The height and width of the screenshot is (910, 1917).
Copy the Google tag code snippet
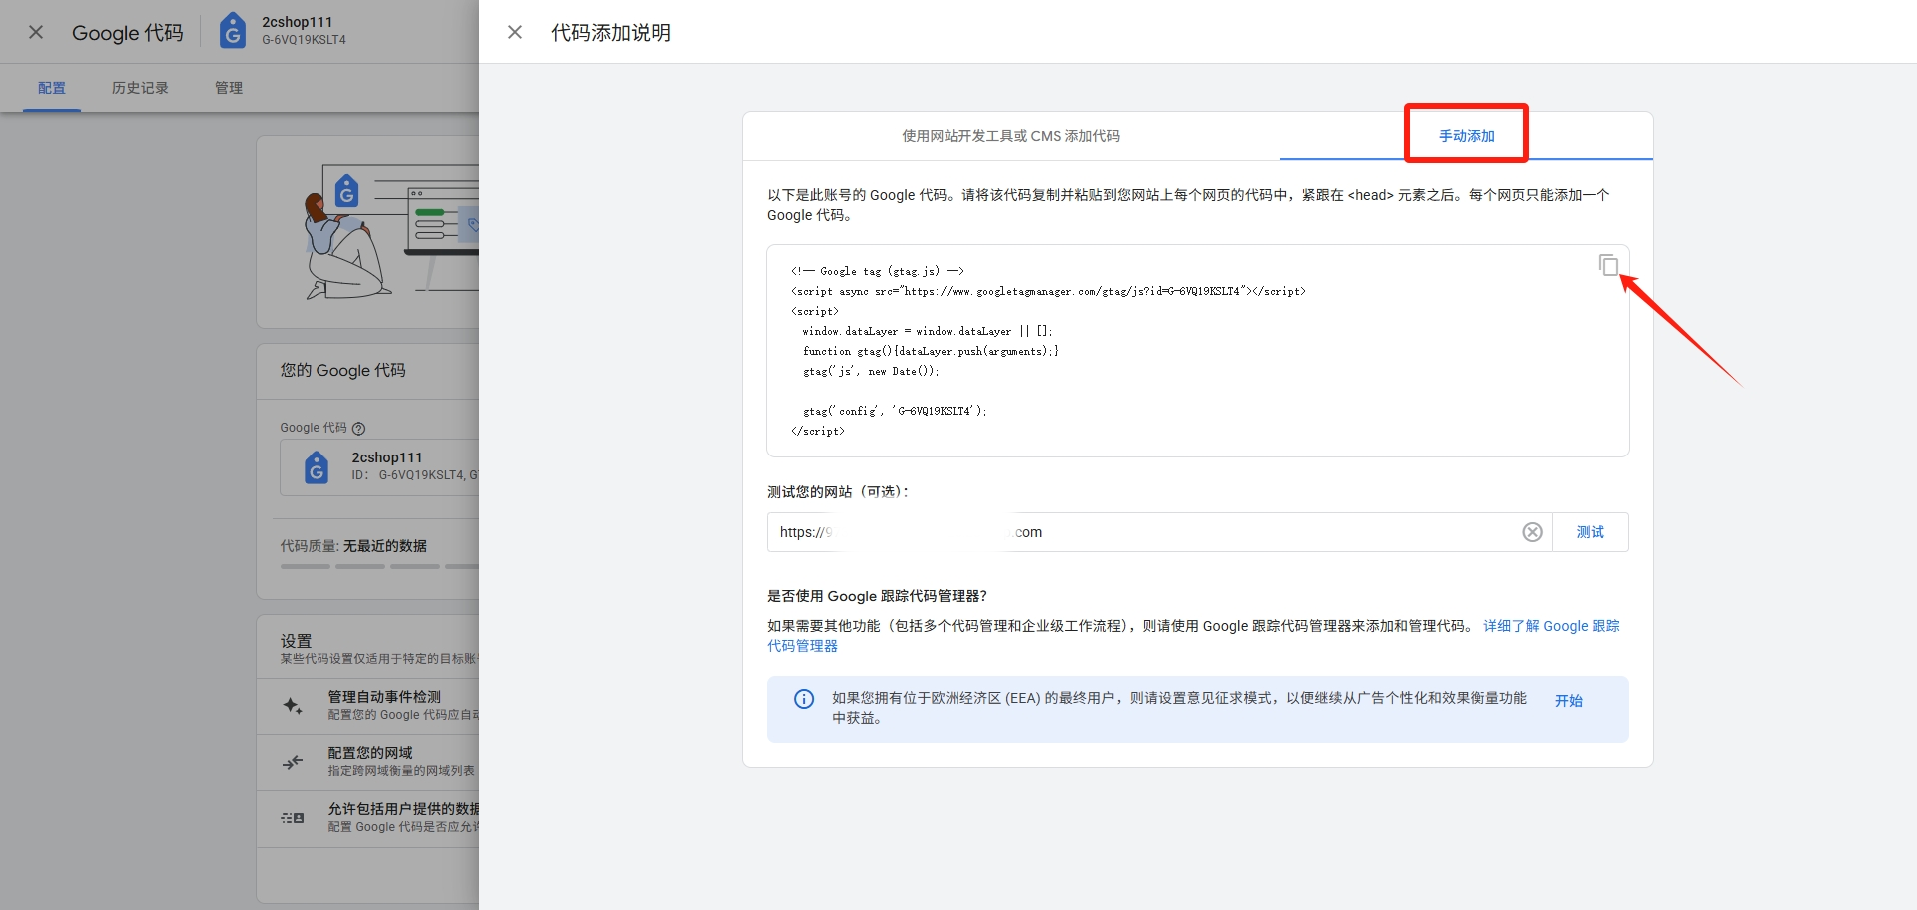[x=1607, y=265]
